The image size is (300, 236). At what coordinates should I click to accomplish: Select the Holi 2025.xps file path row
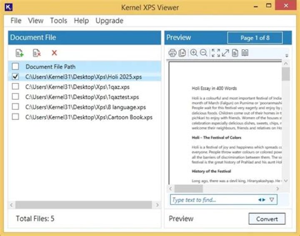(x=84, y=77)
